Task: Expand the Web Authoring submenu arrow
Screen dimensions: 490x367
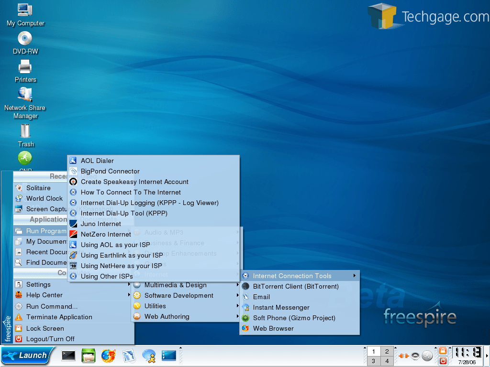Action: [x=237, y=316]
